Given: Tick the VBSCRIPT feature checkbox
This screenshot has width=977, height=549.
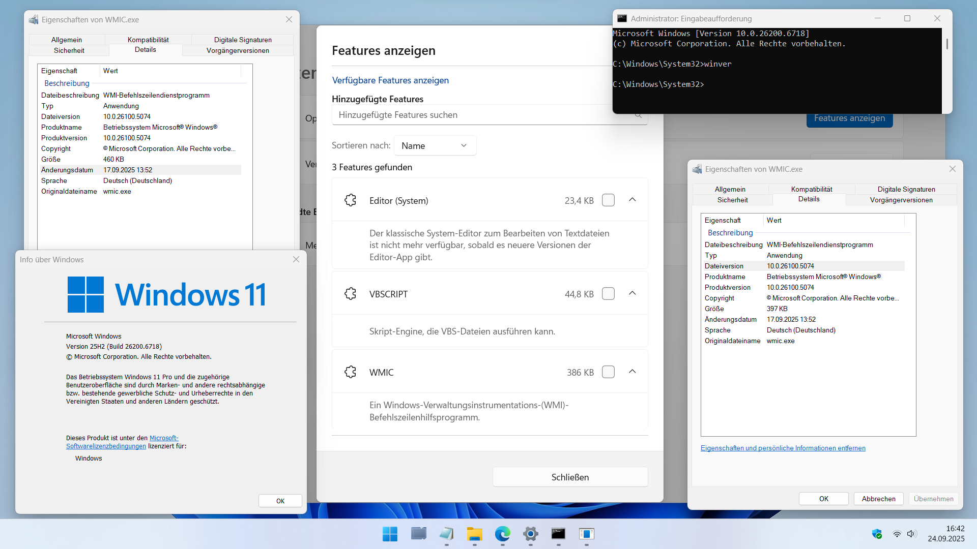Looking at the screenshot, I should click(x=608, y=294).
